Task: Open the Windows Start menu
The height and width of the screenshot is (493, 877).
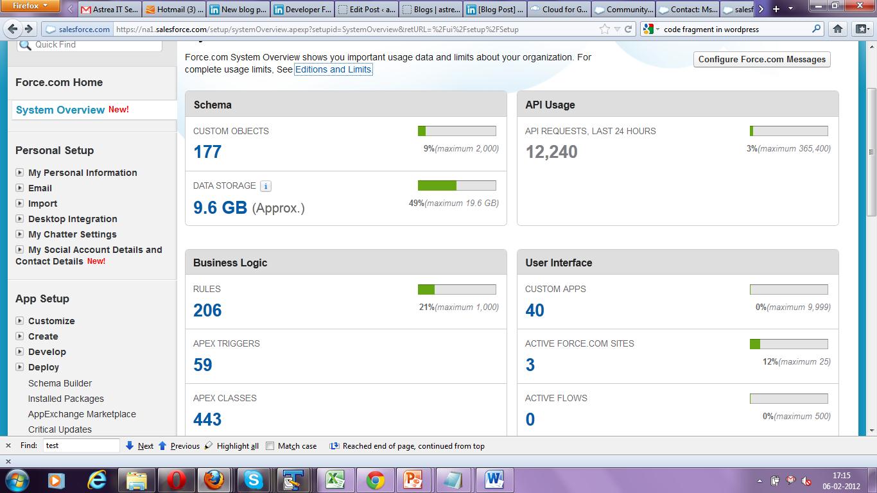Action: tap(17, 480)
